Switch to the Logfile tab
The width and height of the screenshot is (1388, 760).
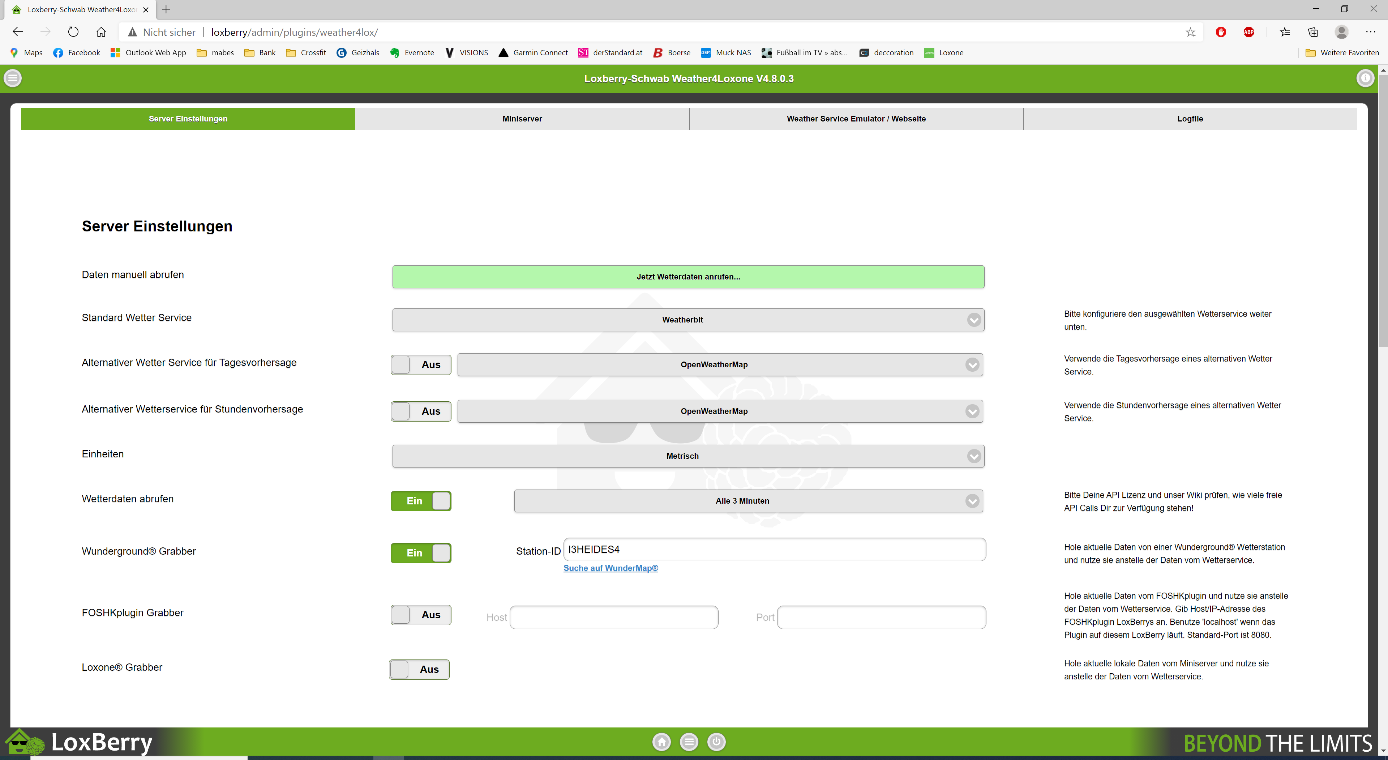[x=1190, y=119]
